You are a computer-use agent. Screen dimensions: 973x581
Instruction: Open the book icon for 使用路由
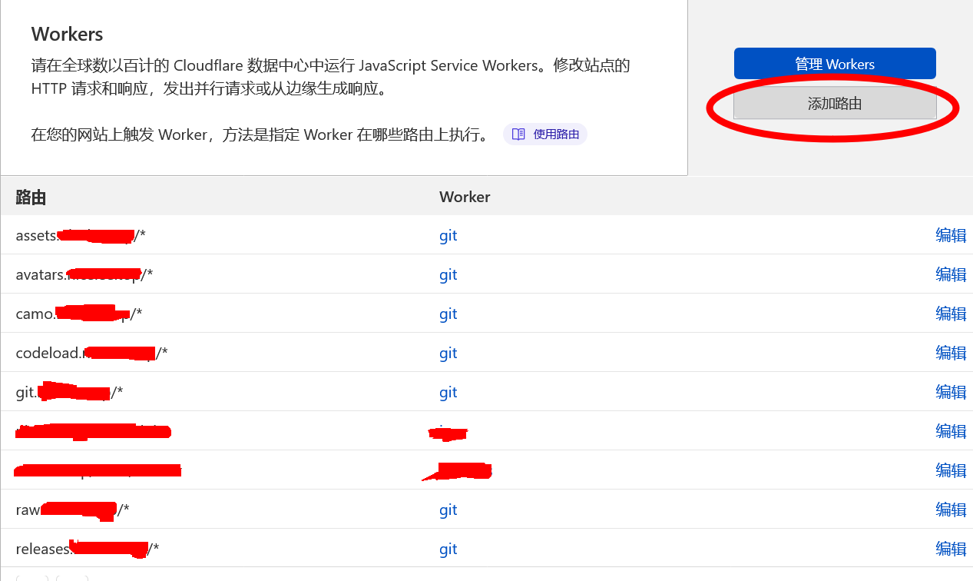pos(518,134)
